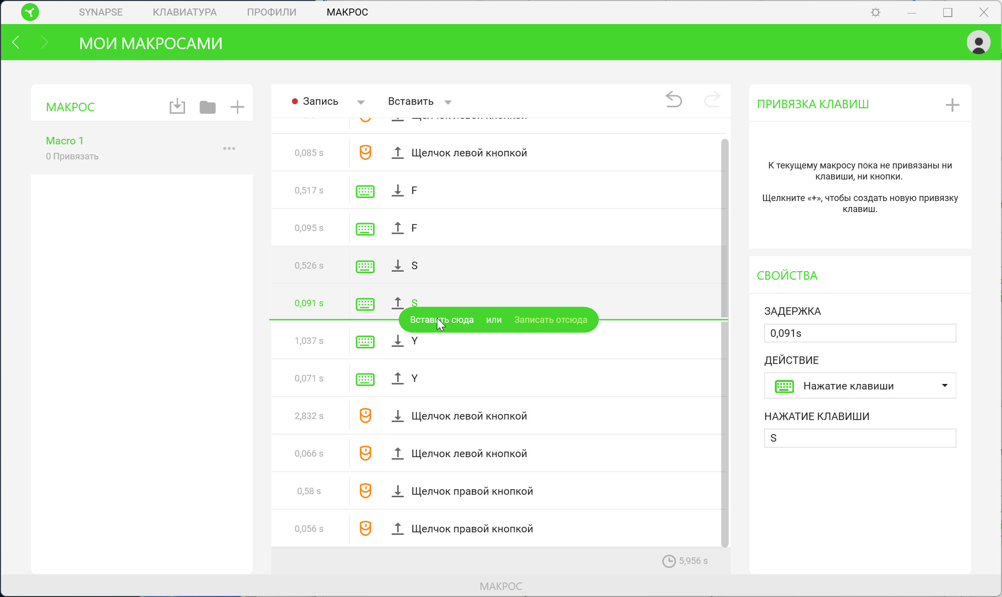Click the undo arrow icon
The width and height of the screenshot is (1002, 597).
pos(674,99)
